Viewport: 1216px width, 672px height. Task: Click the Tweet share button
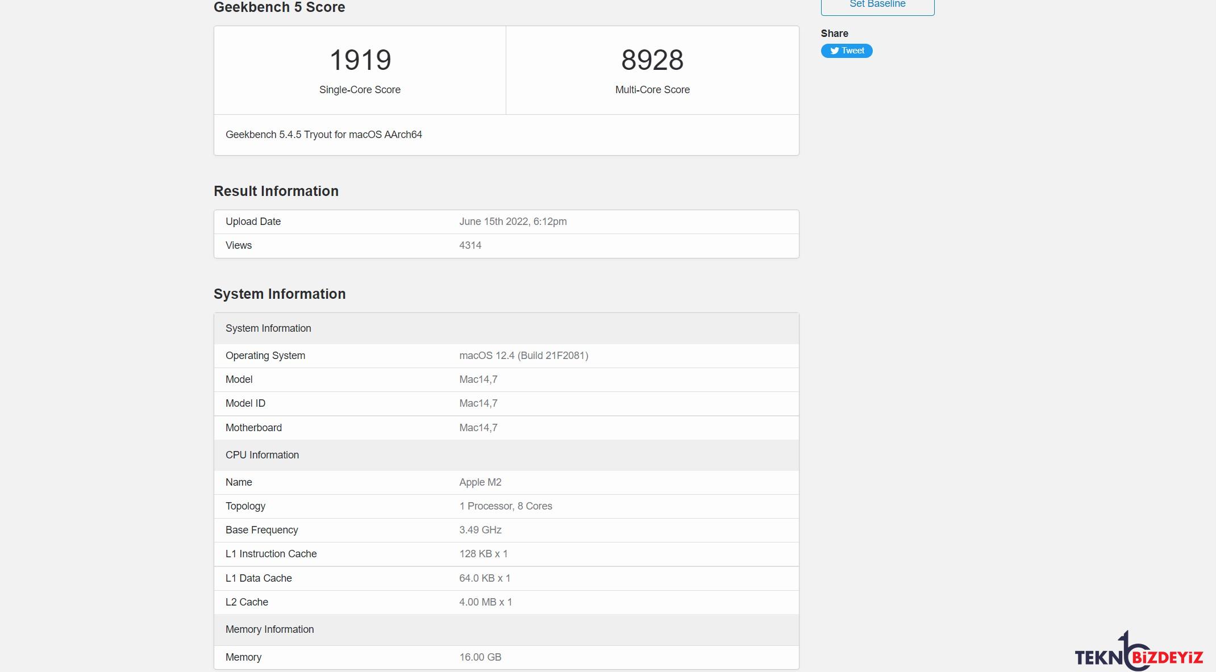[x=847, y=51]
